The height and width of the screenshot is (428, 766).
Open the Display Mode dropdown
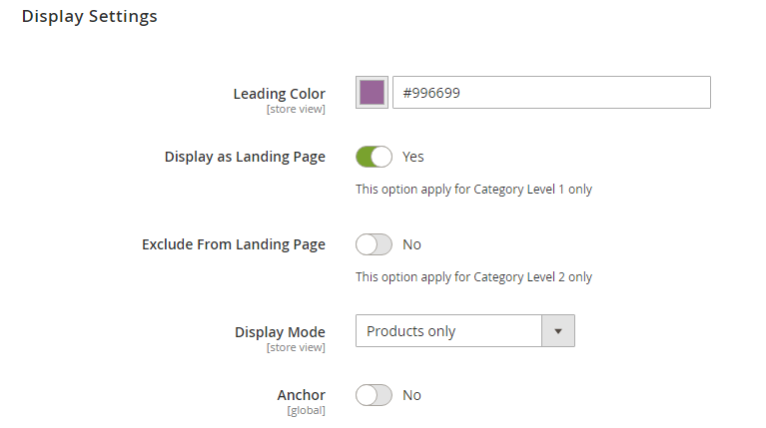tap(448, 331)
